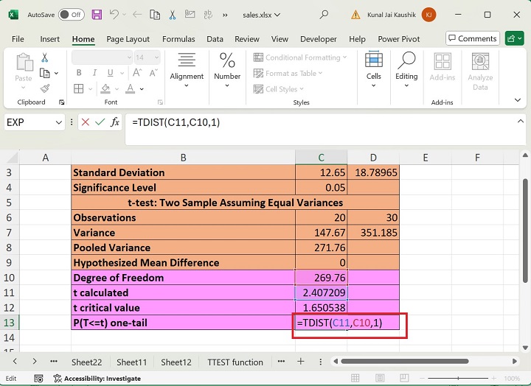Expand the Name Box dropdown

click(x=58, y=122)
